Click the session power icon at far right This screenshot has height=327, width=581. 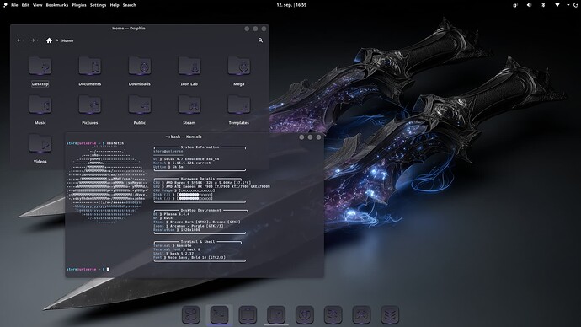(576, 5)
